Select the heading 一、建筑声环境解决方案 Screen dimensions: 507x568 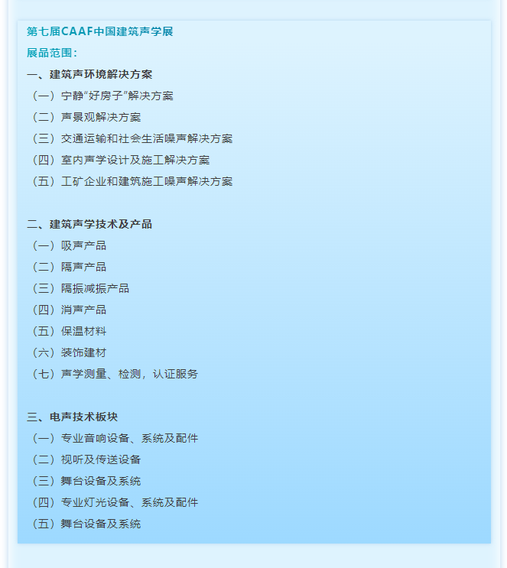(x=89, y=74)
